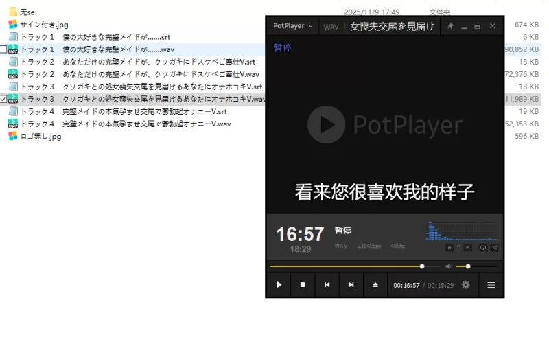Viewport: 549px width, 346px height.
Task: Click the seek bar progress slider
Action: click(354, 266)
